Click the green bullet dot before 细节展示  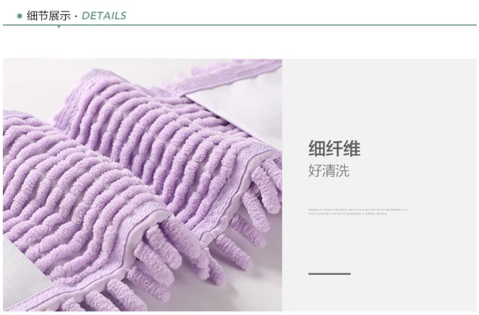click(20, 16)
